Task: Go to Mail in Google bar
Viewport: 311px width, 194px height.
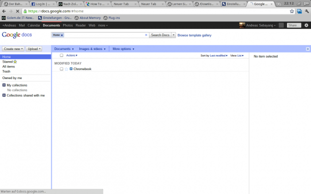Action: (22, 25)
